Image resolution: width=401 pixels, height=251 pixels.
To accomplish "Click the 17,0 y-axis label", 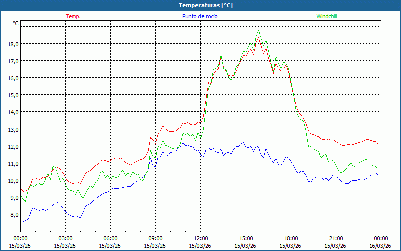I will pos(13,61).
